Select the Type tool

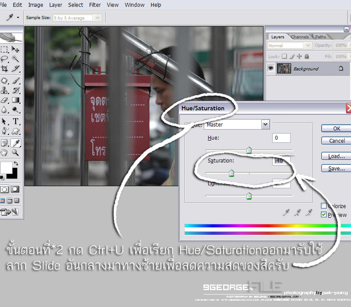pyautogui.click(x=15, y=121)
